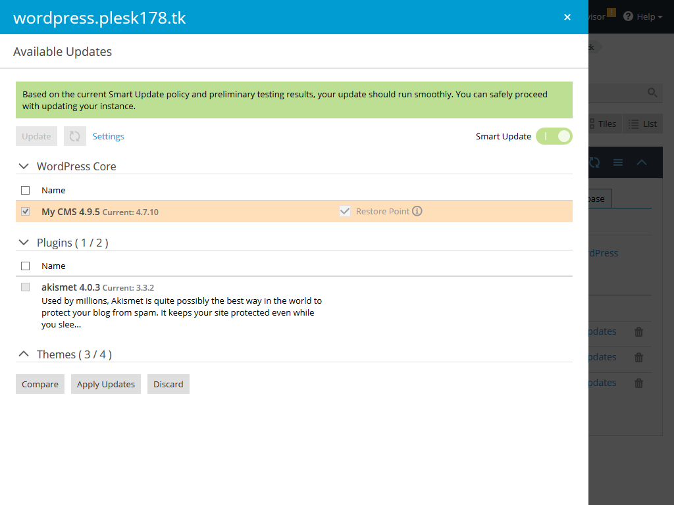This screenshot has height=505, width=674.
Task: Collapse the dark panel with the chevron arrow
Action: pyautogui.click(x=642, y=162)
